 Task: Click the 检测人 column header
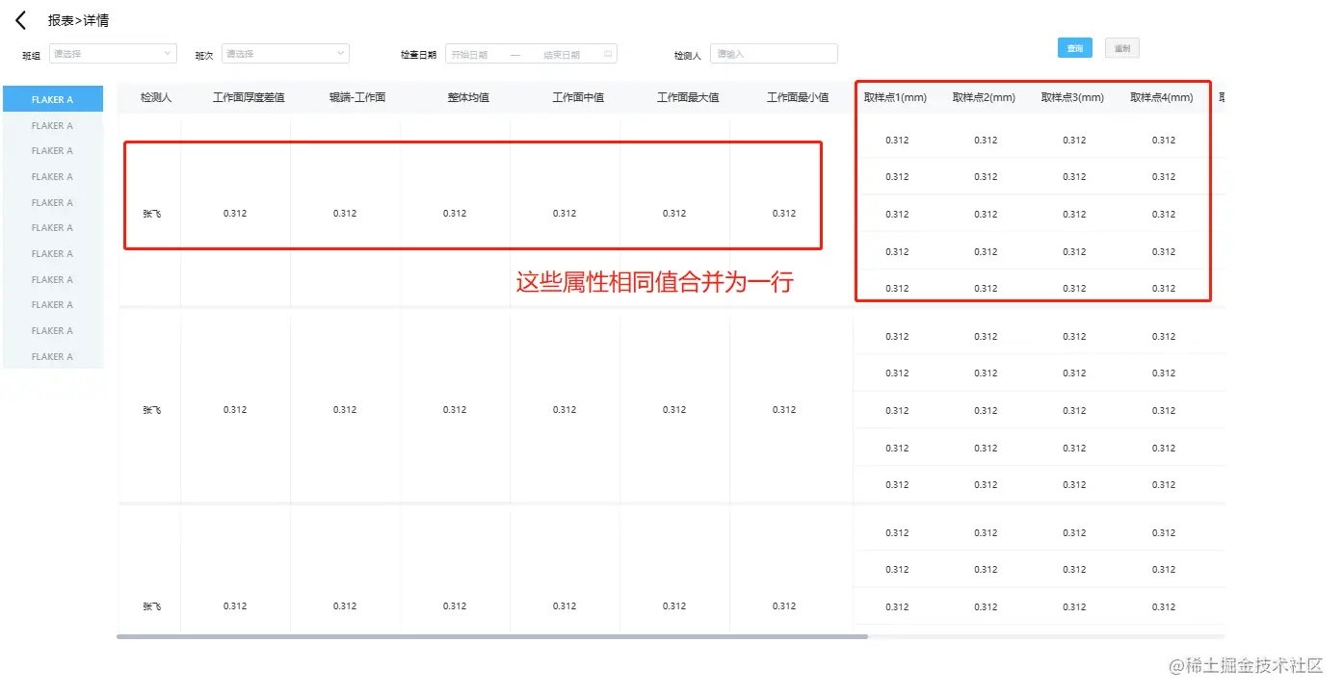[155, 97]
